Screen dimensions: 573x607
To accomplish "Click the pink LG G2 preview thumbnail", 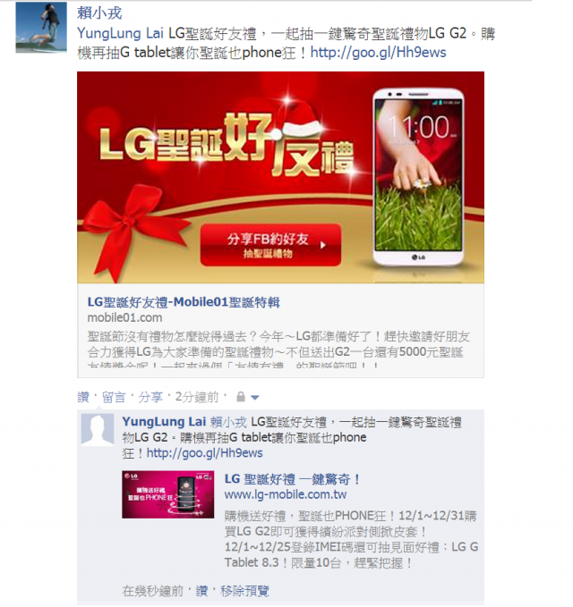I will pyautogui.click(x=167, y=494).
